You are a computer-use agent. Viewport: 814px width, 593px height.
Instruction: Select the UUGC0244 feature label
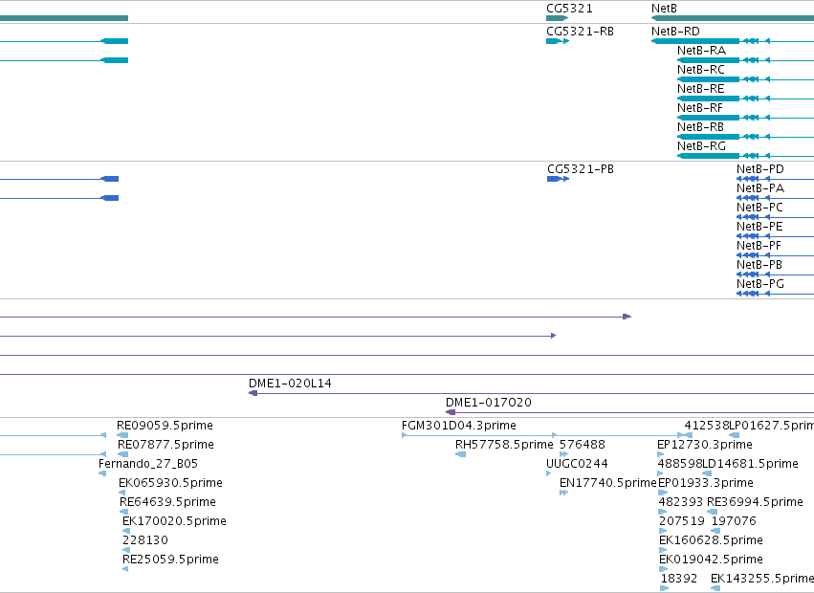click(577, 464)
